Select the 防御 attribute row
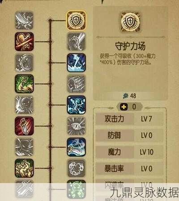179x201 pixels. click(129, 135)
